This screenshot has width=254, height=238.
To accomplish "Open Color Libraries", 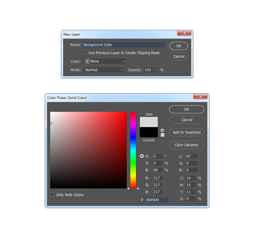I will [x=186, y=145].
